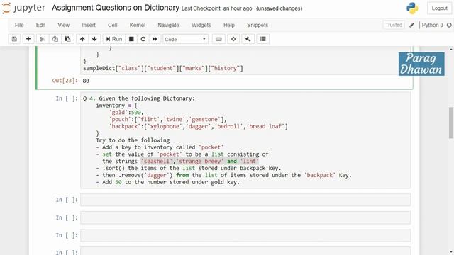
Task: Open the Insert menu
Action: pyautogui.click(x=89, y=25)
